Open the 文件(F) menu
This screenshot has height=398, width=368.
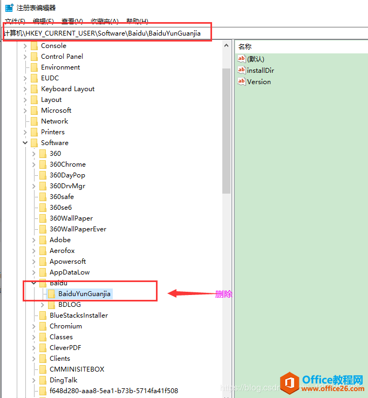(15, 21)
